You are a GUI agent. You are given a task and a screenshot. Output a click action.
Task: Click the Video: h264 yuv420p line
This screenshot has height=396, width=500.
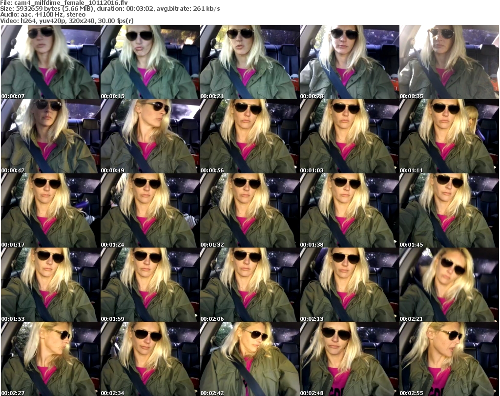tap(66, 21)
